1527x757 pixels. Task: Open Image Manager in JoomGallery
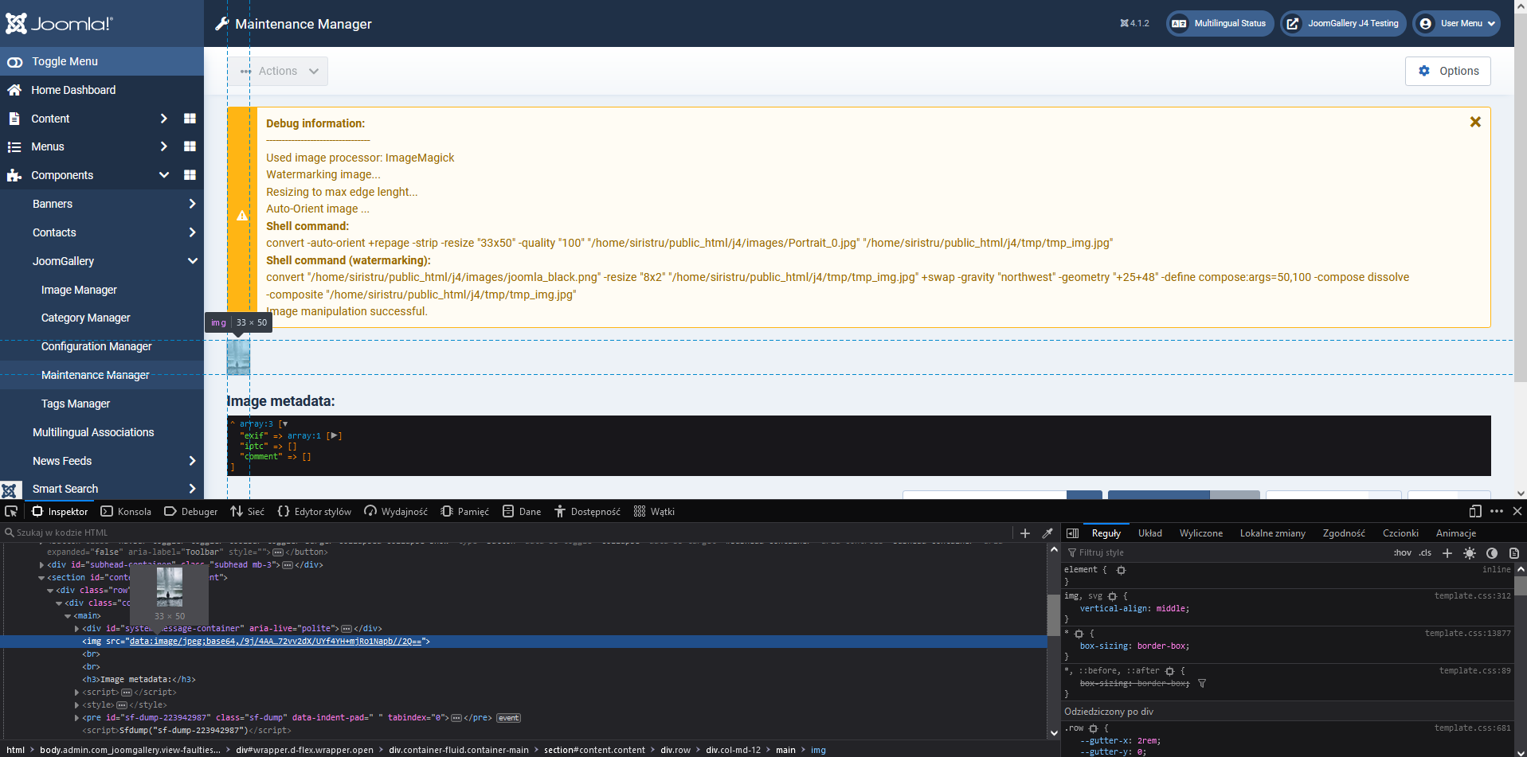(79, 290)
